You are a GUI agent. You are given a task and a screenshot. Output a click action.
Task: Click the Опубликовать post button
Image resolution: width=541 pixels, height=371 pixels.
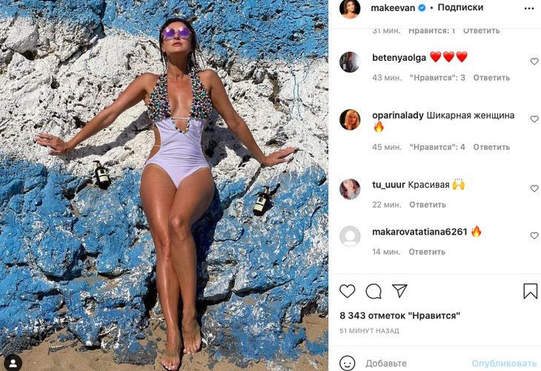pos(504,364)
